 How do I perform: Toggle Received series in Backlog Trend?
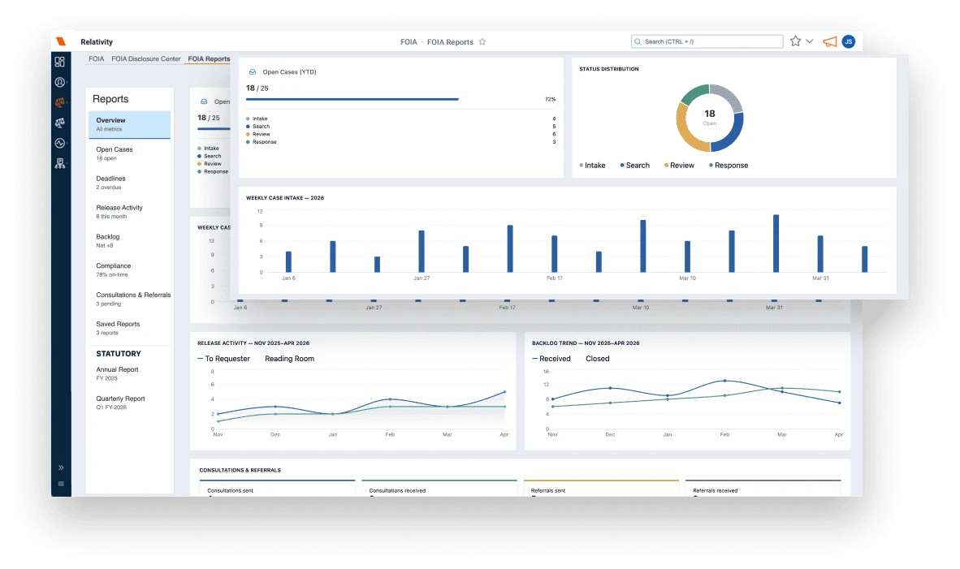click(x=551, y=359)
